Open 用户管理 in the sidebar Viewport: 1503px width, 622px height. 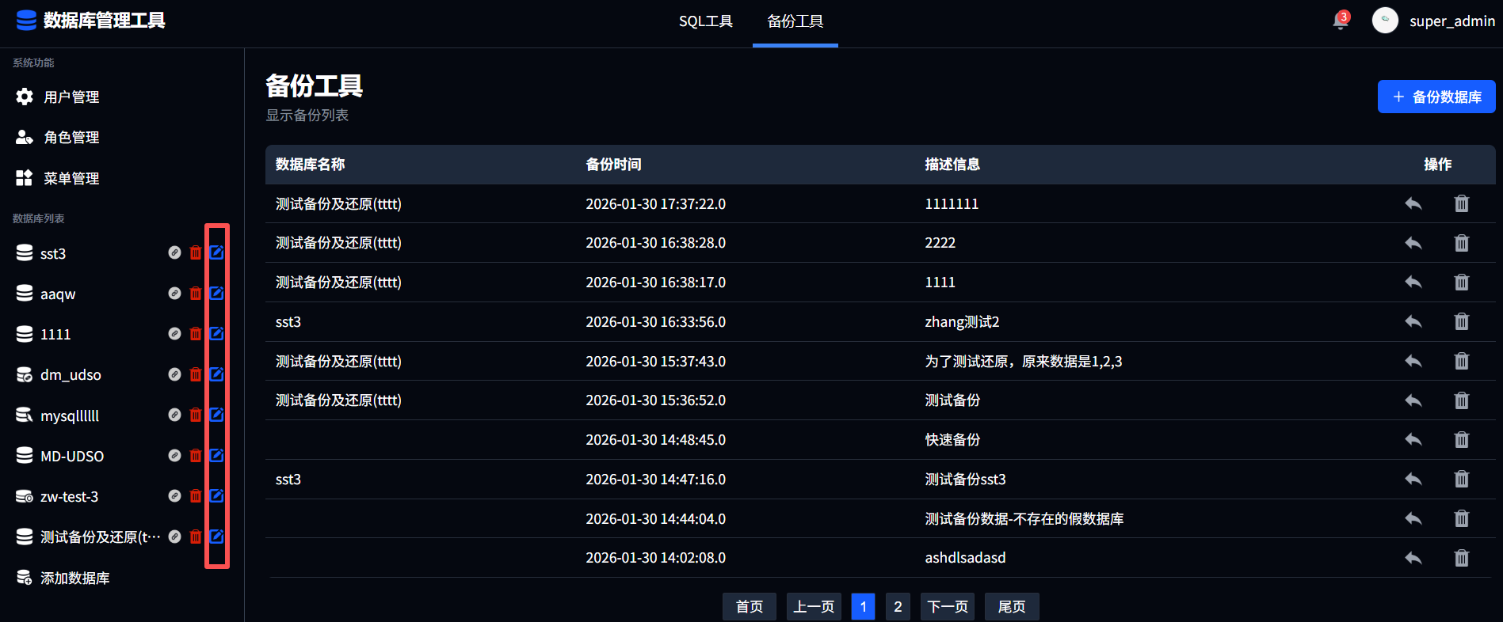[71, 97]
